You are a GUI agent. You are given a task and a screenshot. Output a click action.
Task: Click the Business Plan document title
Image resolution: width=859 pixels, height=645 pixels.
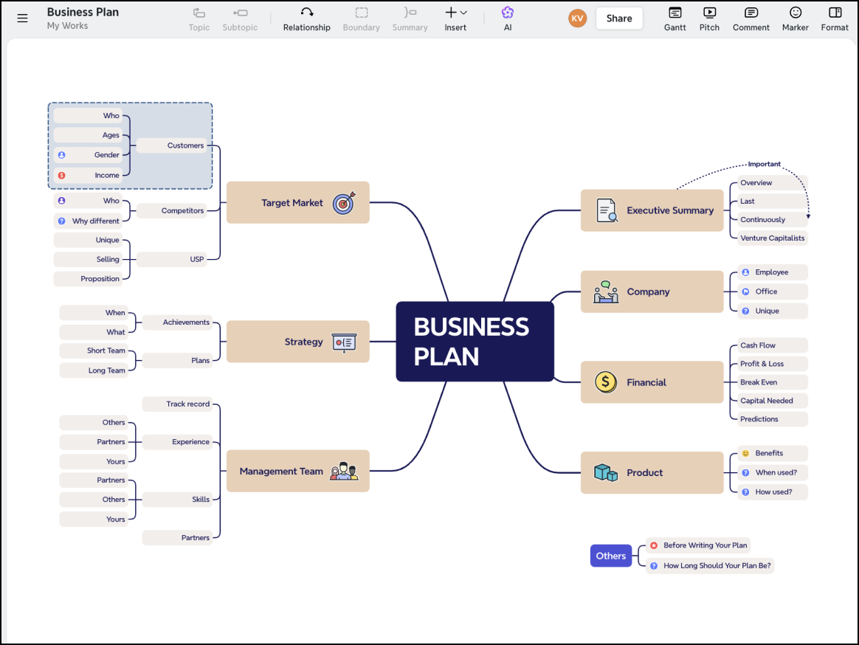83,12
